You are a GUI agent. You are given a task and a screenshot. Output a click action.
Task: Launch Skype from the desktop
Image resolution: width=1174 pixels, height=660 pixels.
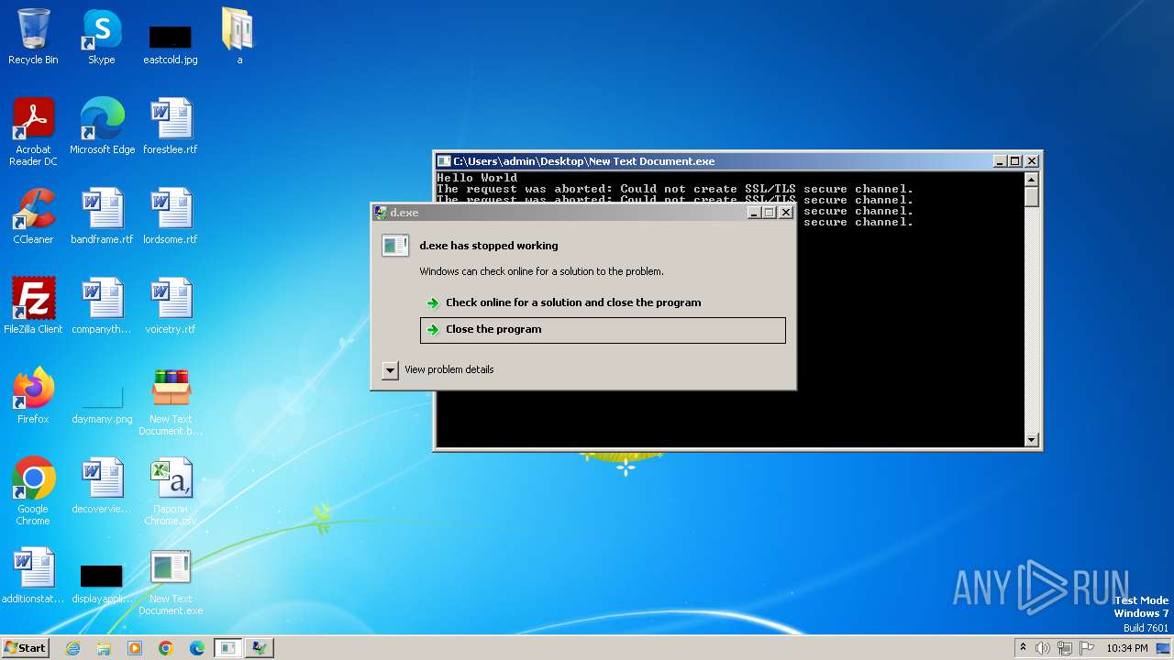point(102,37)
